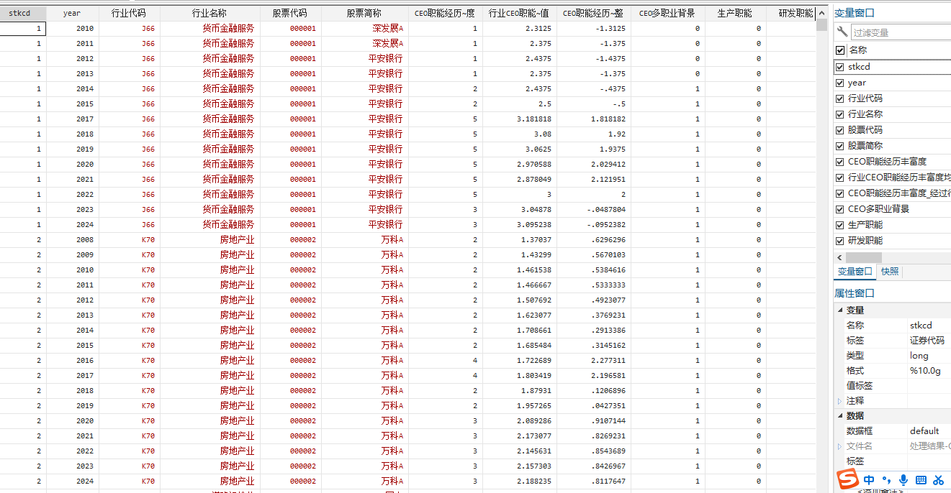This screenshot has width=951, height=493.
Task: Select the stkcd column header
Action: (23, 13)
